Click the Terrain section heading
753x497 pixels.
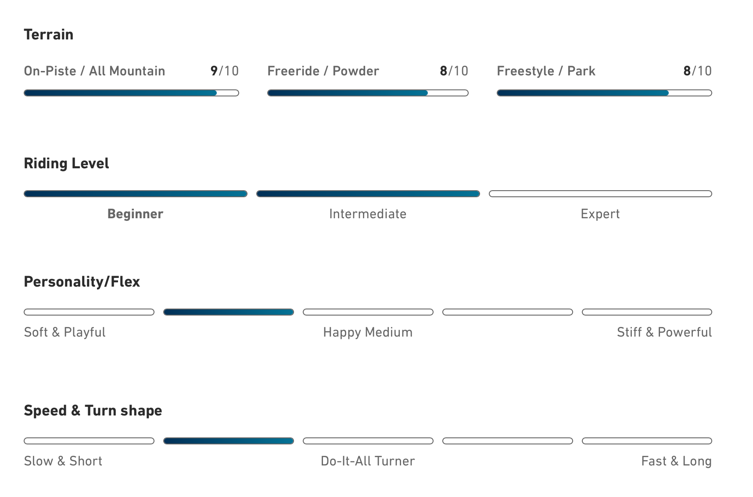pos(49,34)
